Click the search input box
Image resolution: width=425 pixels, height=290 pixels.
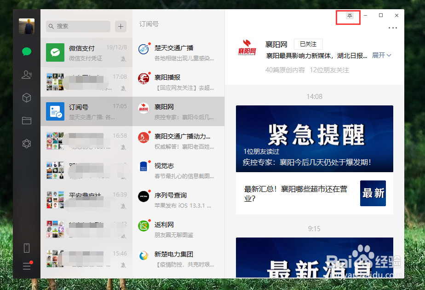click(x=78, y=26)
